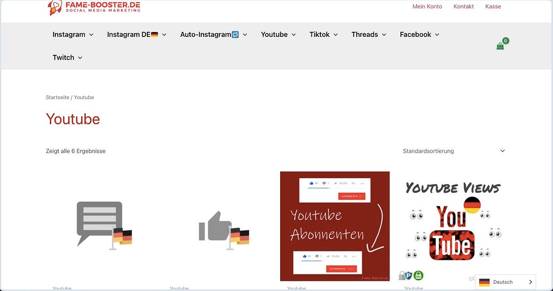The image size is (553, 291).
Task: Open the Standardsortierung sorting dropdown
Action: tap(454, 151)
